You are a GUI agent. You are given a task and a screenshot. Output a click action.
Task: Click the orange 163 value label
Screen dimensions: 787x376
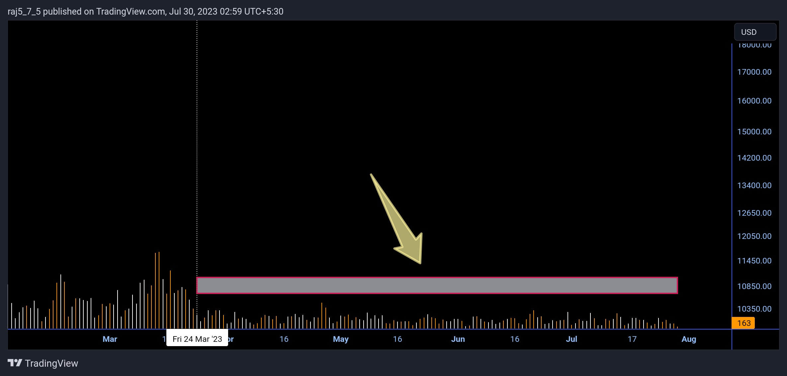[x=743, y=323]
